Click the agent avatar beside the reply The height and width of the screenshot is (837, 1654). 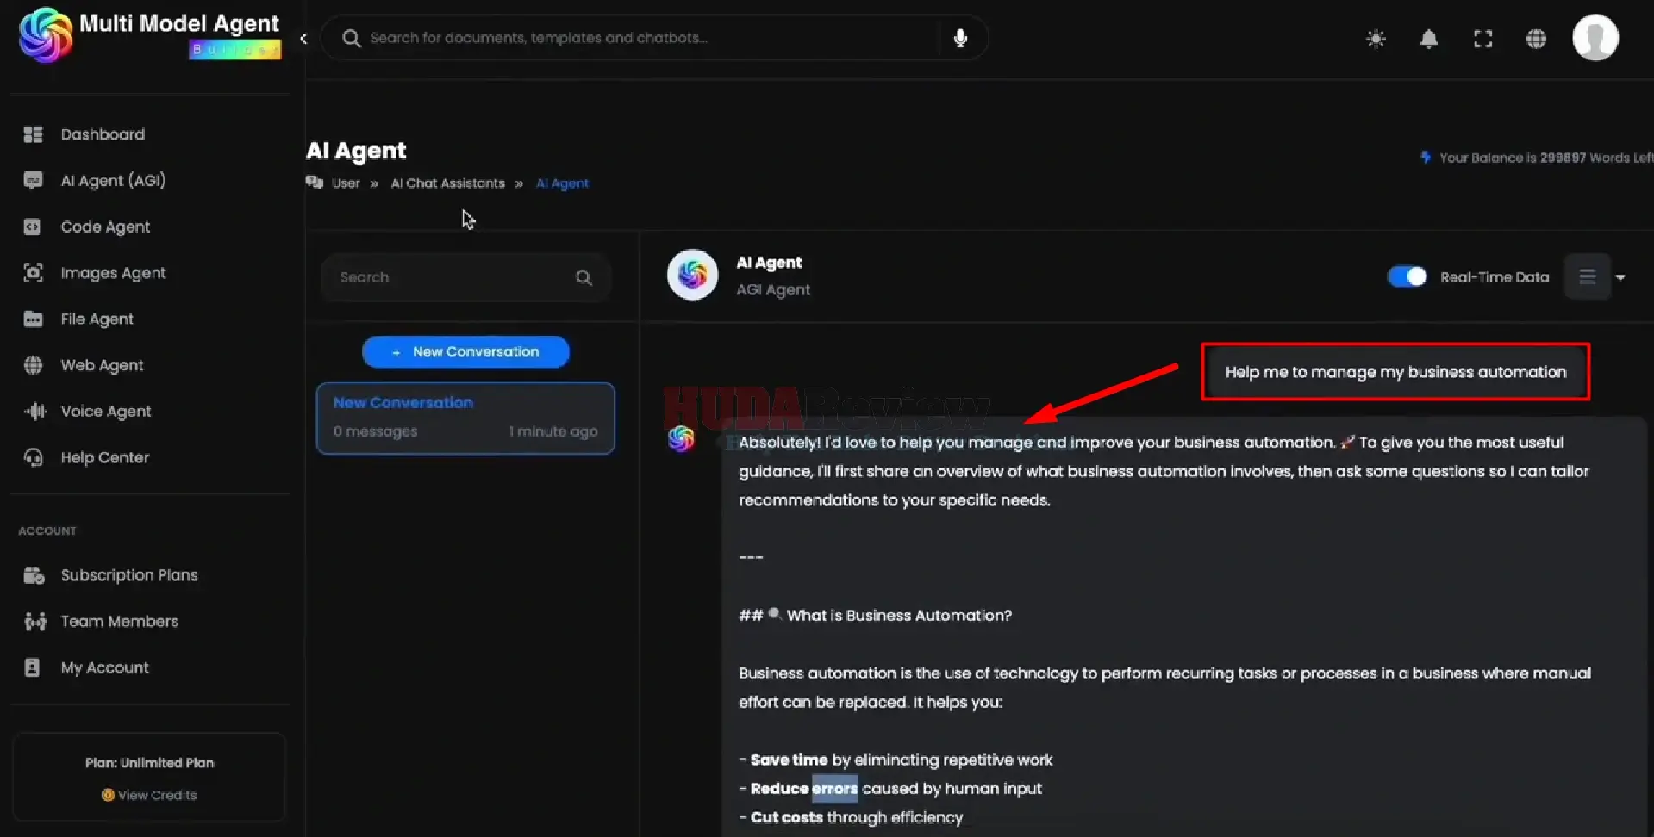[681, 438]
